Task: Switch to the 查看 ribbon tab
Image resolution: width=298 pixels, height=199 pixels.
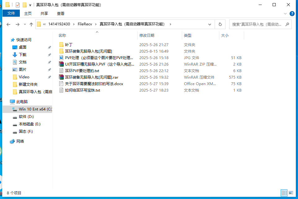Action: (60, 13)
